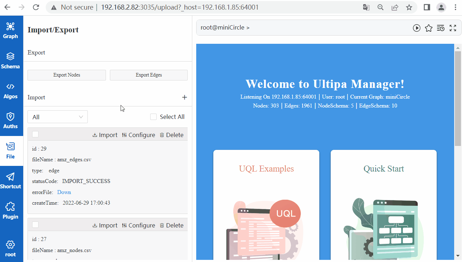Click the browser share icon

coord(395,7)
